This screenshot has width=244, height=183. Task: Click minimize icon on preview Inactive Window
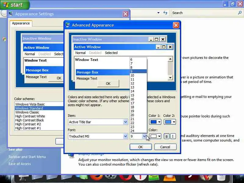[150, 39]
